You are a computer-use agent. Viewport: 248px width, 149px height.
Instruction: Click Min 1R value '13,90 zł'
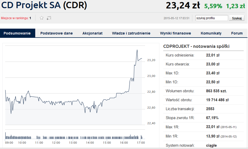[x=213, y=136]
